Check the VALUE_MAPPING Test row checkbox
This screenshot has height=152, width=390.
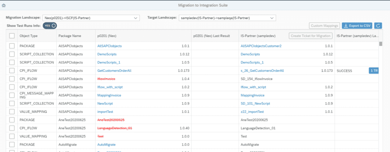click(12, 136)
